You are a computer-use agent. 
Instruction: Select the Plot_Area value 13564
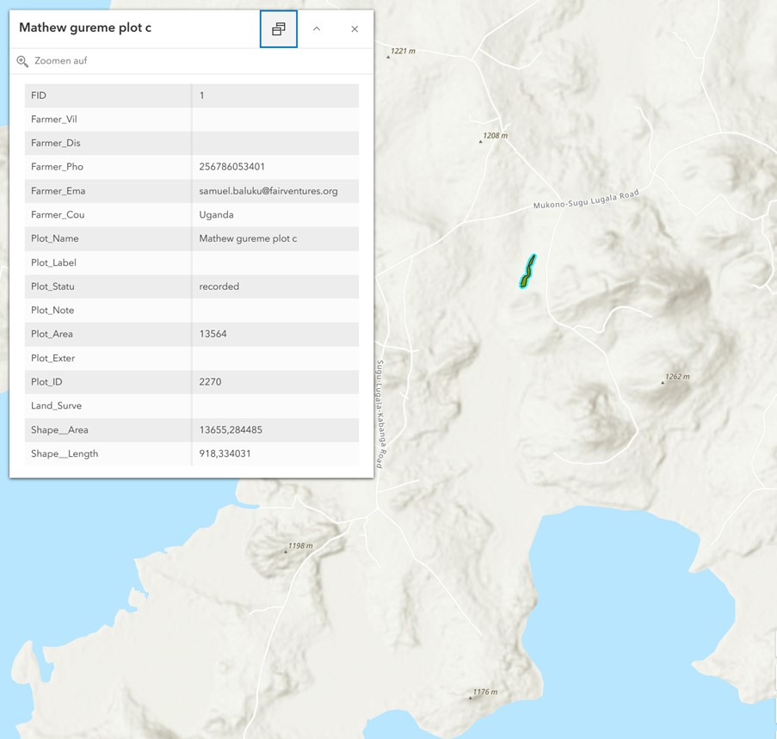point(213,334)
